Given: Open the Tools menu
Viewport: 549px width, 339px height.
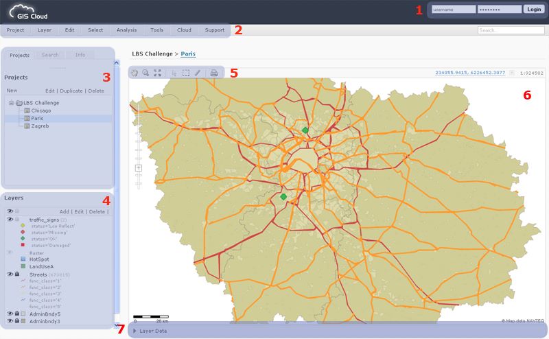Looking at the screenshot, I should tap(157, 30).
